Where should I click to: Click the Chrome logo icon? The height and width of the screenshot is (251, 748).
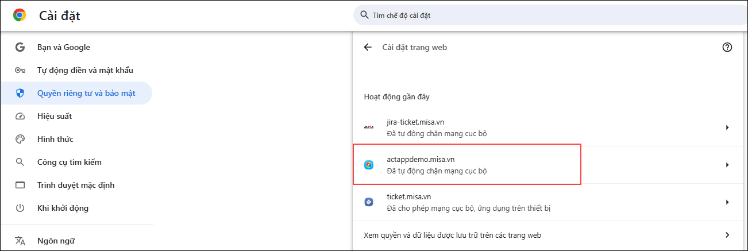(x=20, y=16)
